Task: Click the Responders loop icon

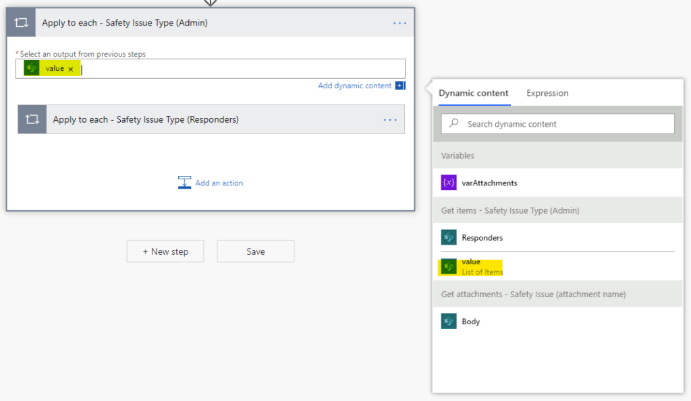Action: (32, 119)
